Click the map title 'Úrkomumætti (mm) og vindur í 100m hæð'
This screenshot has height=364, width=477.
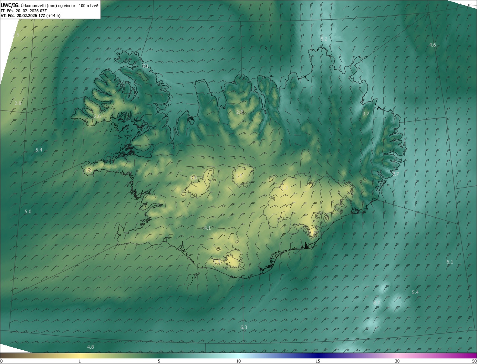pos(59,5)
